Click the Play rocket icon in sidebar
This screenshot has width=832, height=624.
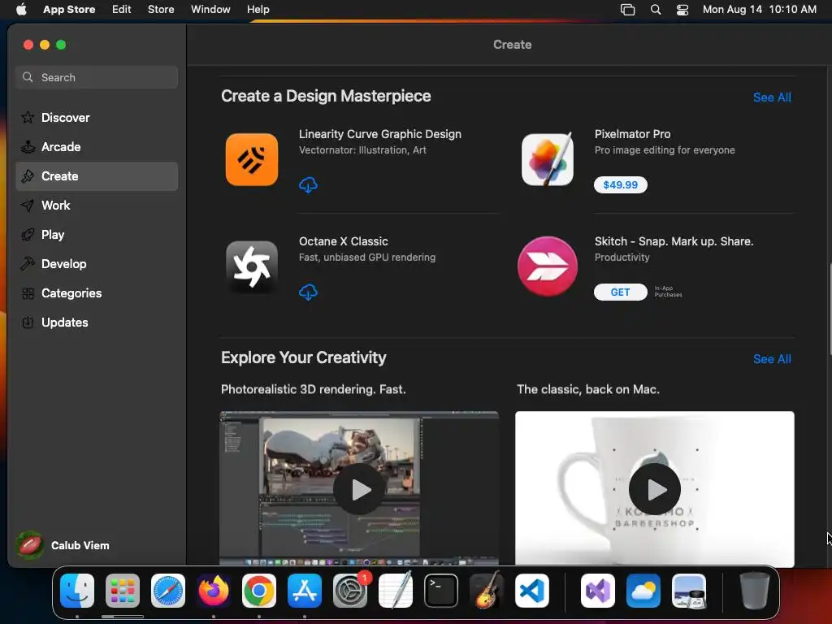tap(28, 235)
